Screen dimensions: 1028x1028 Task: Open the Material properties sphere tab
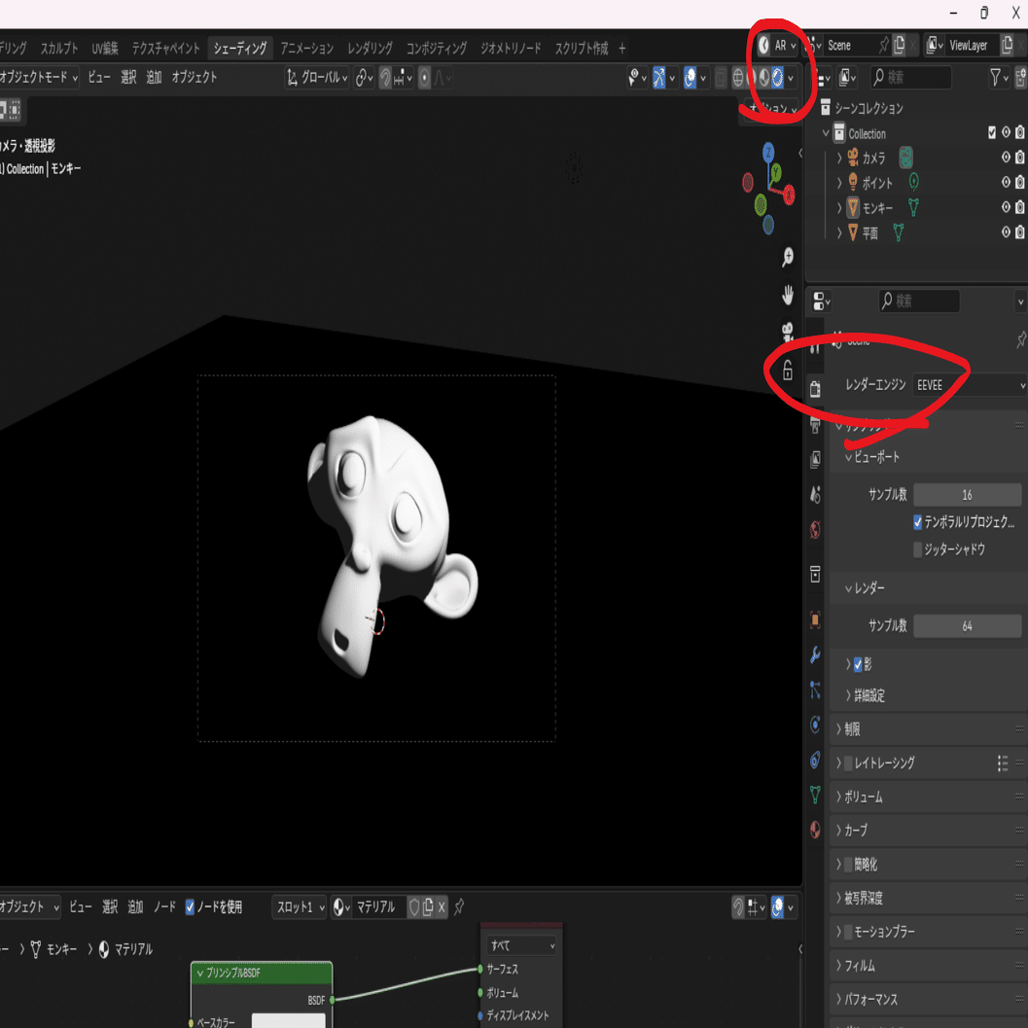[x=816, y=830]
